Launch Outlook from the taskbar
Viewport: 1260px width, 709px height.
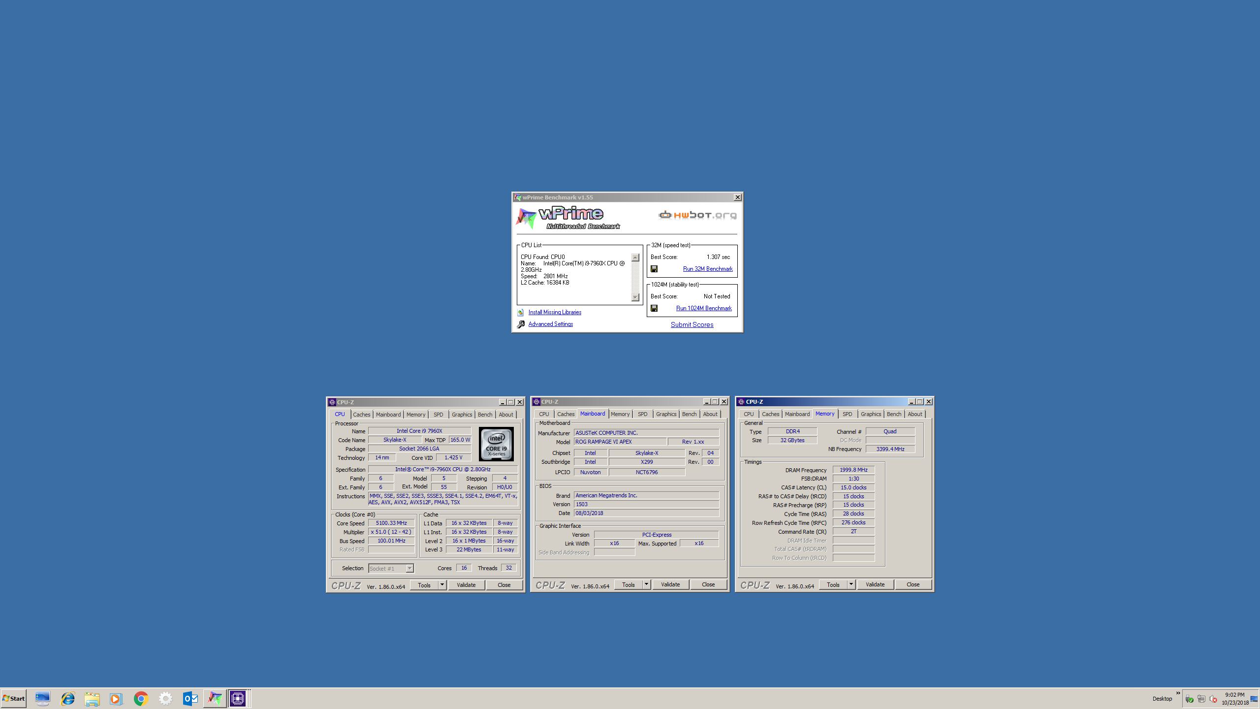pos(190,699)
